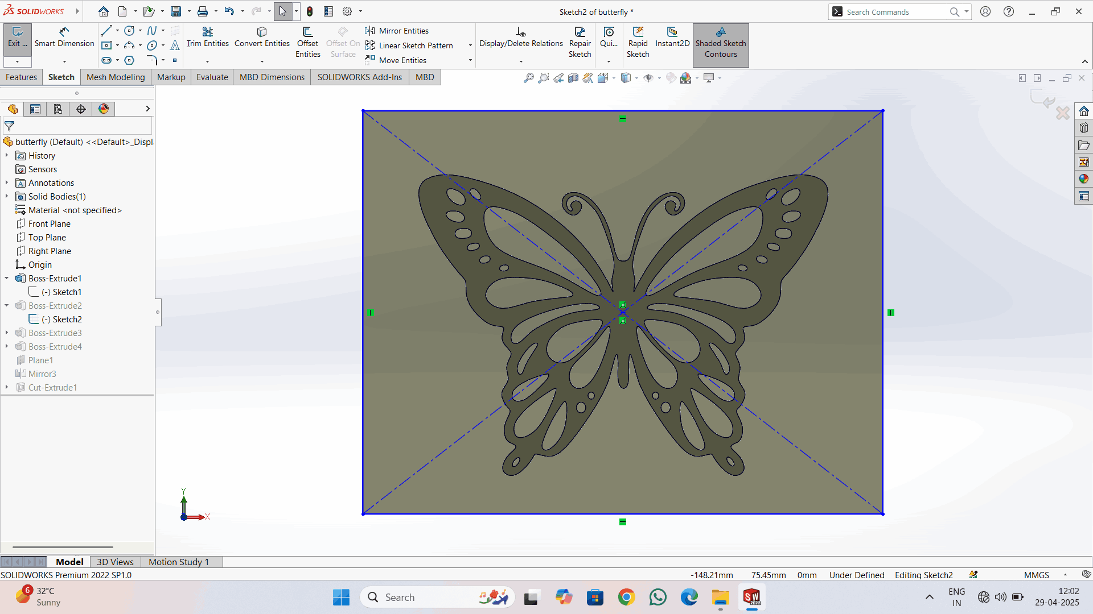
Task: Switch to the 3D Views tab
Action: coord(115,562)
